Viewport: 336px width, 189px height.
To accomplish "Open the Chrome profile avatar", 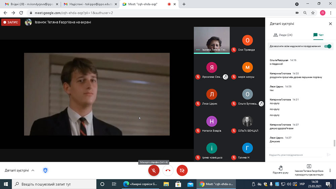I will (x=323, y=13).
